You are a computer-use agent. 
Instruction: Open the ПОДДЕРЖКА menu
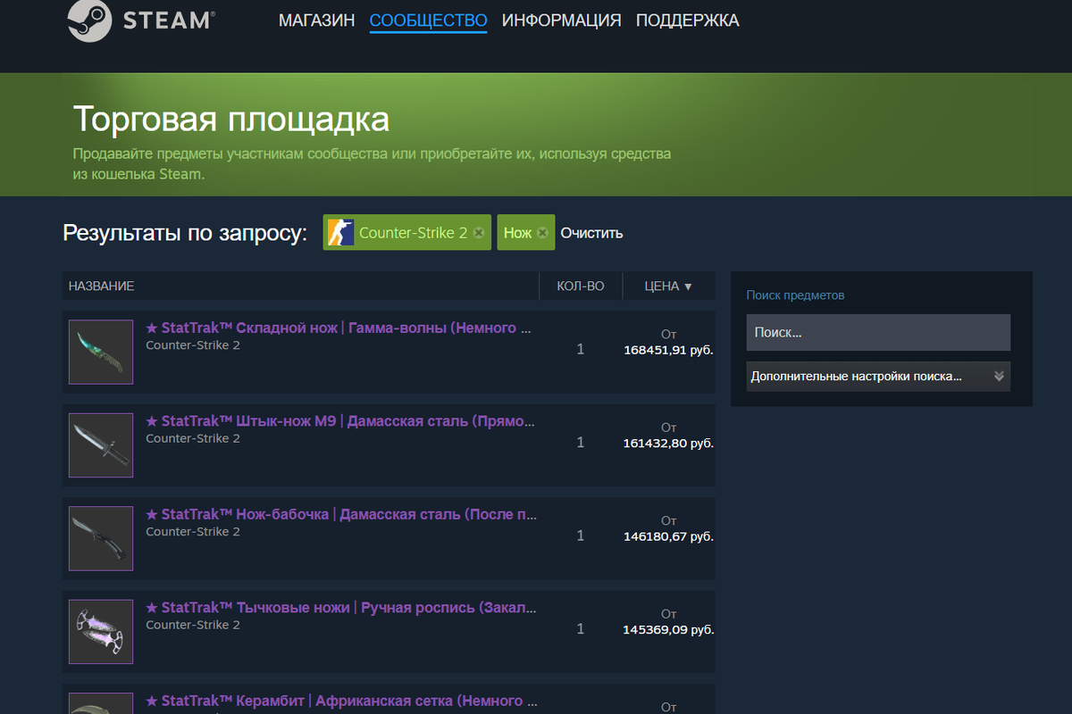pyautogui.click(x=688, y=20)
